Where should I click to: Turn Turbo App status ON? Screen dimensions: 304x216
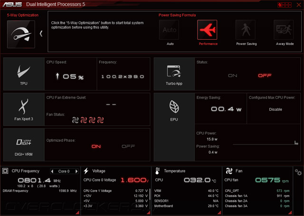232,76
